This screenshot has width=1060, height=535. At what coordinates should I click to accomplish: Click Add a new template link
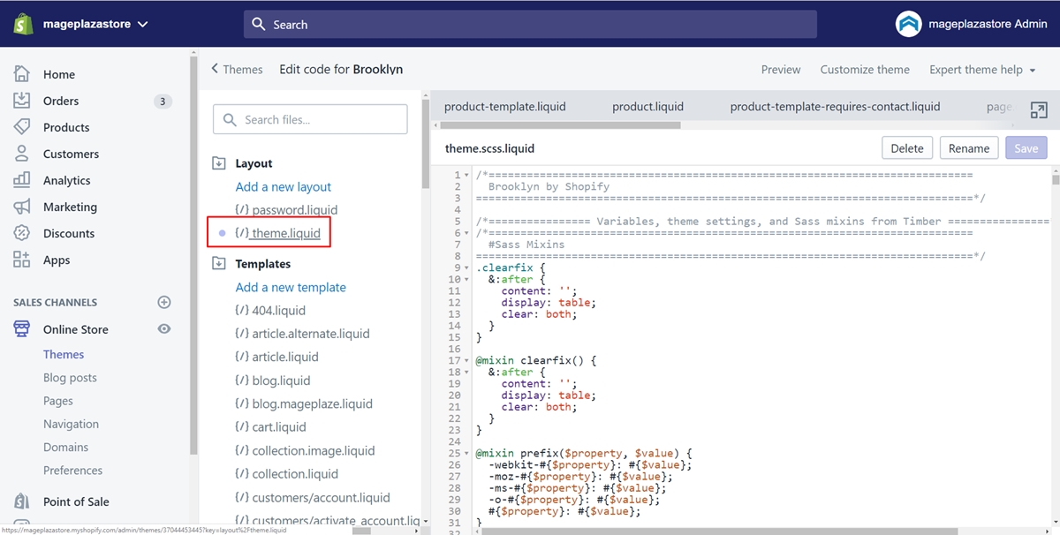tap(291, 287)
